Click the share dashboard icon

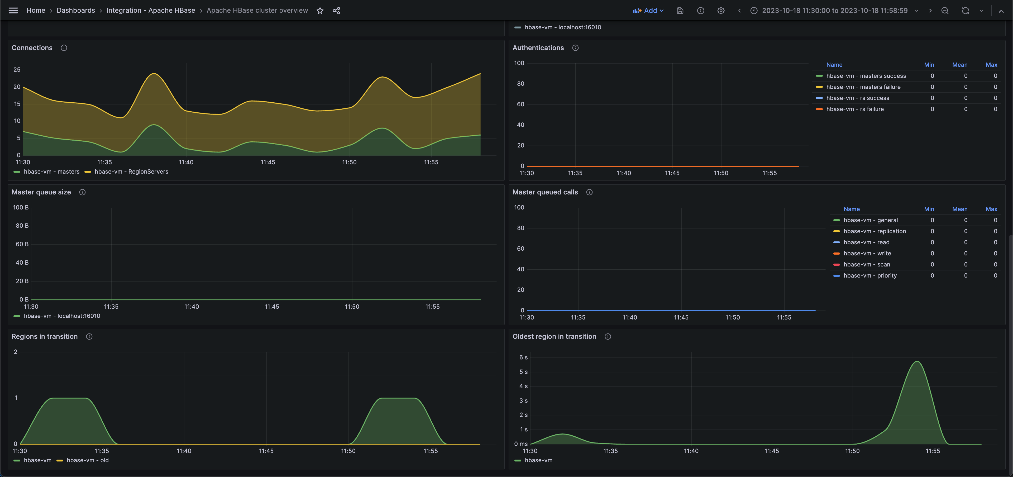336,11
